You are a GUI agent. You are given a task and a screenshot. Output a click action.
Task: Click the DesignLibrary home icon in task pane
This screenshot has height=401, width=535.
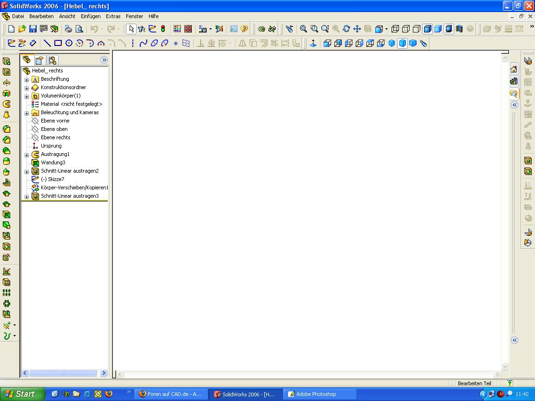[x=514, y=69]
